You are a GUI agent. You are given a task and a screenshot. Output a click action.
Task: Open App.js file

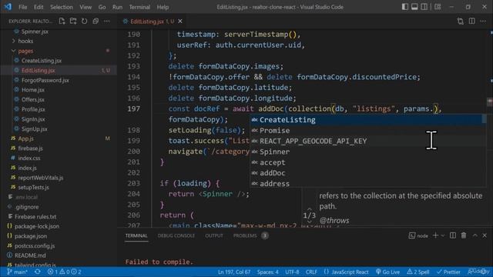pyautogui.click(x=25, y=138)
